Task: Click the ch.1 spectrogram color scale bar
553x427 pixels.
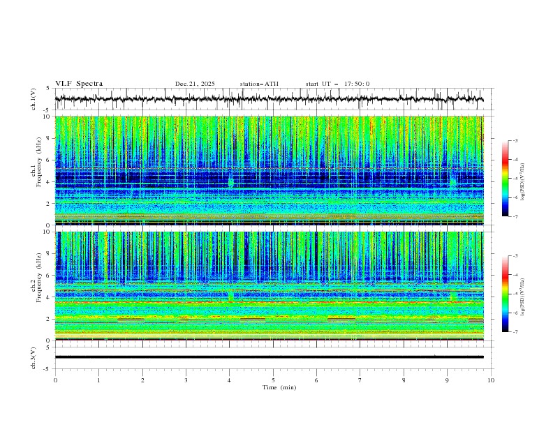Action: coord(505,179)
